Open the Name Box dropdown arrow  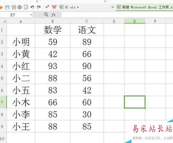click(31, 15)
